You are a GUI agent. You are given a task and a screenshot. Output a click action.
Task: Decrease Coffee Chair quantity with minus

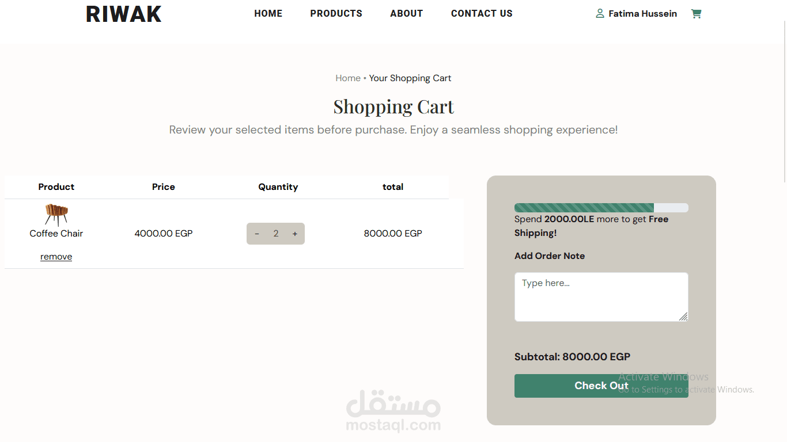pos(257,234)
